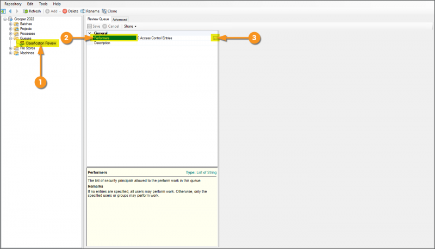Screen dimensions: 435x249
Task: Select the Classification Review queue
Action: coord(41,43)
